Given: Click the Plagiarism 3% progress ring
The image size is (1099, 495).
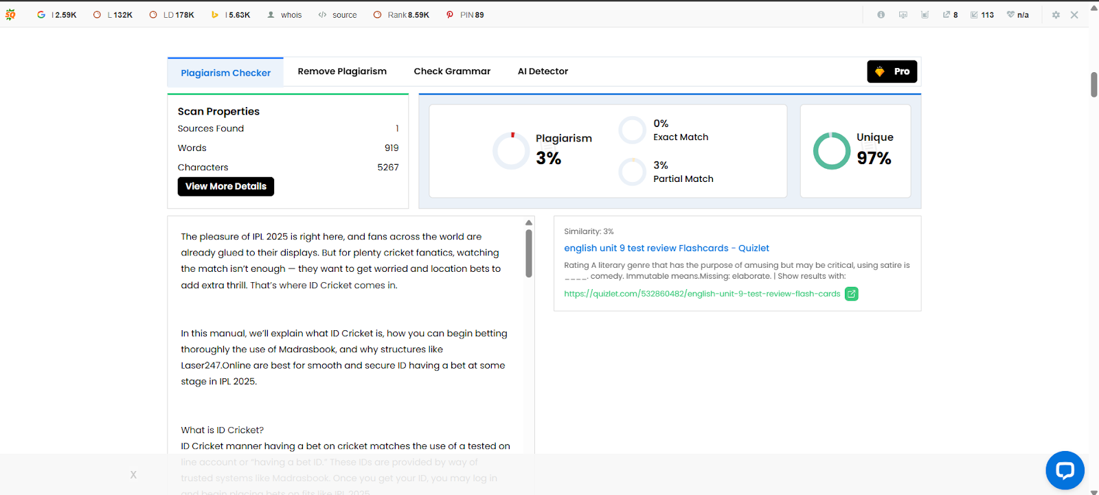Looking at the screenshot, I should [x=512, y=150].
